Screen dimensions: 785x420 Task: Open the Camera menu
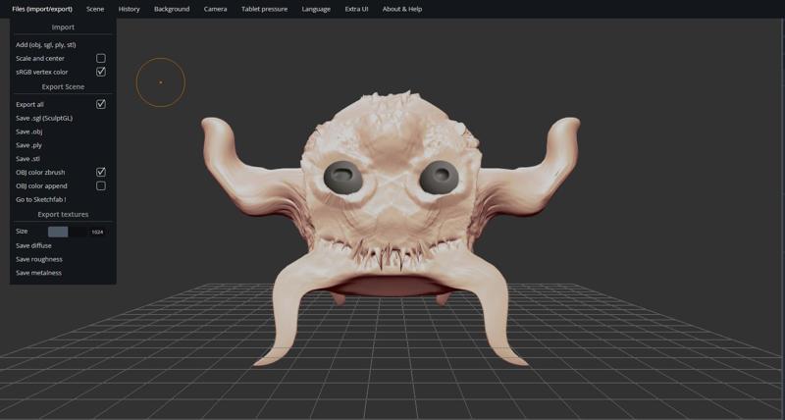coord(215,9)
